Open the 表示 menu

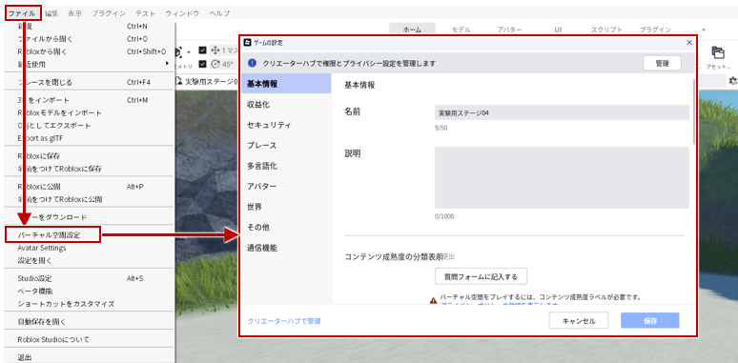point(74,13)
